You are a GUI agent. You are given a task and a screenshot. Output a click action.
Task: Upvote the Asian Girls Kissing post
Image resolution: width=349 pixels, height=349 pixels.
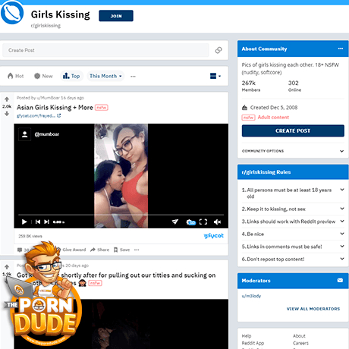[x=7, y=99]
